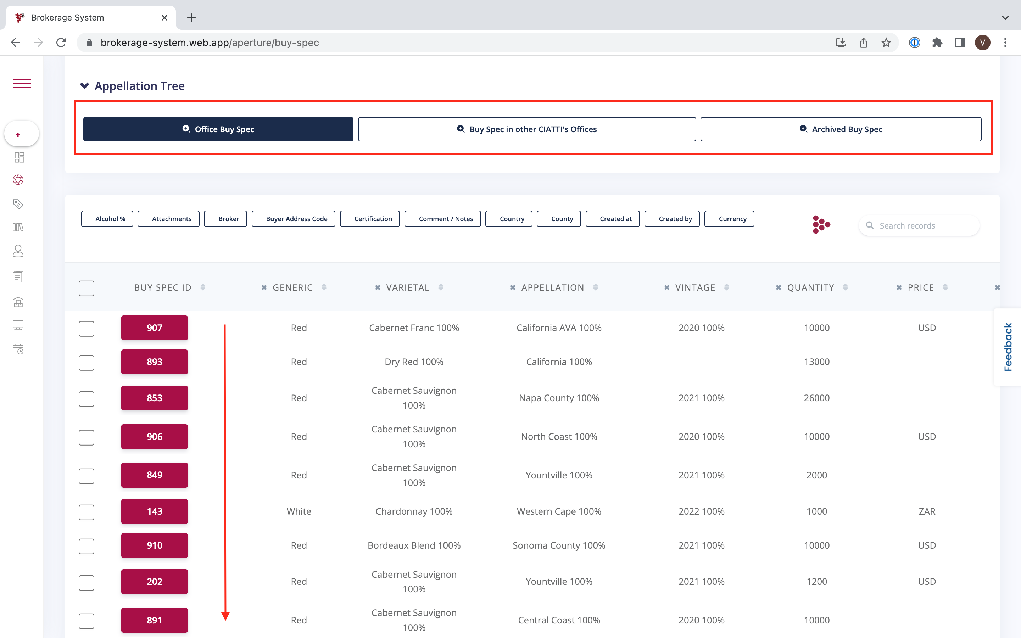This screenshot has height=638, width=1021.
Task: Sort by the Vintage column arrows
Action: pyautogui.click(x=726, y=287)
